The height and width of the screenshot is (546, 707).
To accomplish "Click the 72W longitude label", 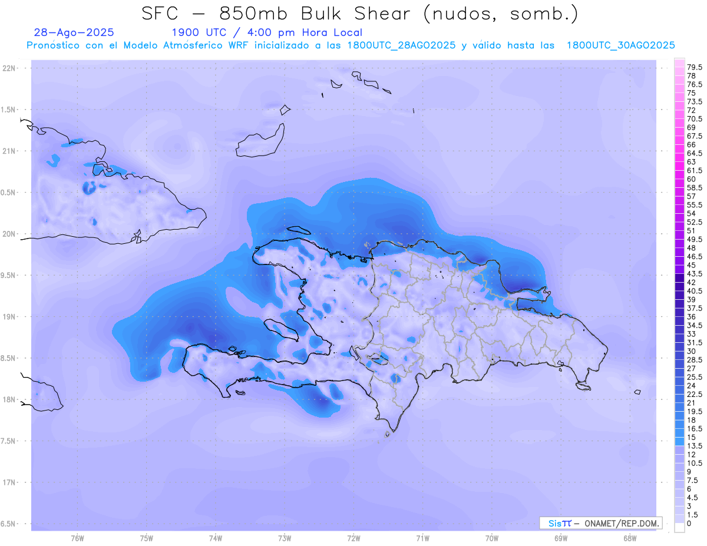I will [353, 538].
